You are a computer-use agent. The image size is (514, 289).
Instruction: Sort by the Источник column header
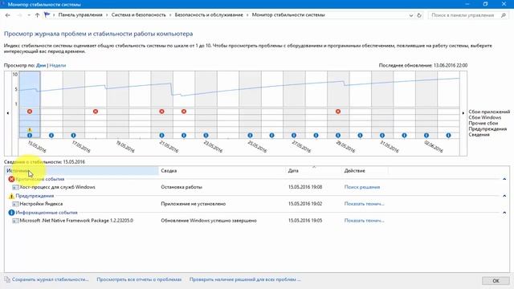pyautogui.click(x=81, y=171)
